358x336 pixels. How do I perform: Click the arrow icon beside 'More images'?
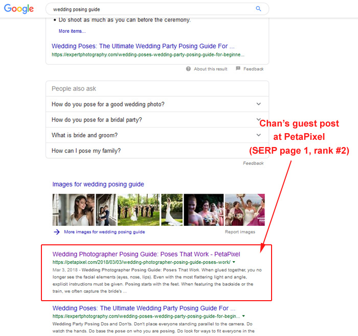click(56, 232)
